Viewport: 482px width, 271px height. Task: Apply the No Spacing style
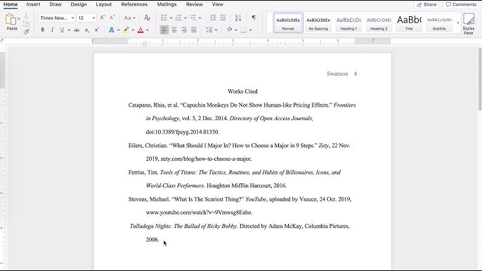(x=318, y=22)
